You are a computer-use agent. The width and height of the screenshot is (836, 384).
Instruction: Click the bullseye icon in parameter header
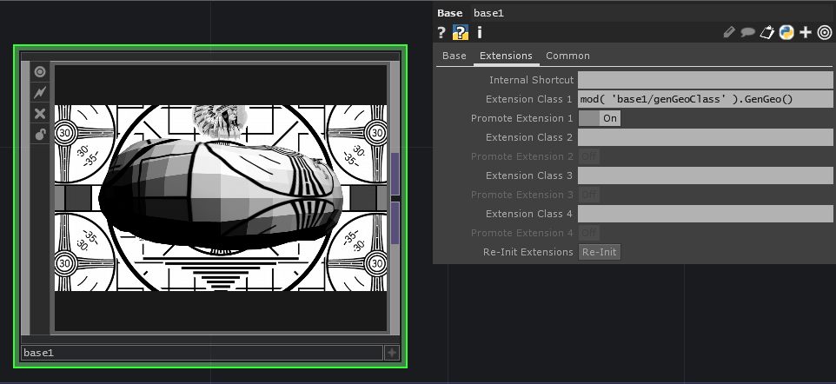click(824, 33)
